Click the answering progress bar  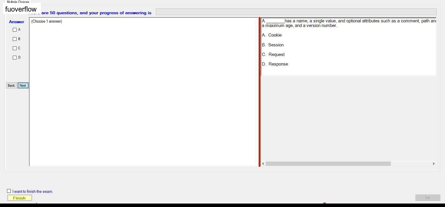[x=296, y=12]
